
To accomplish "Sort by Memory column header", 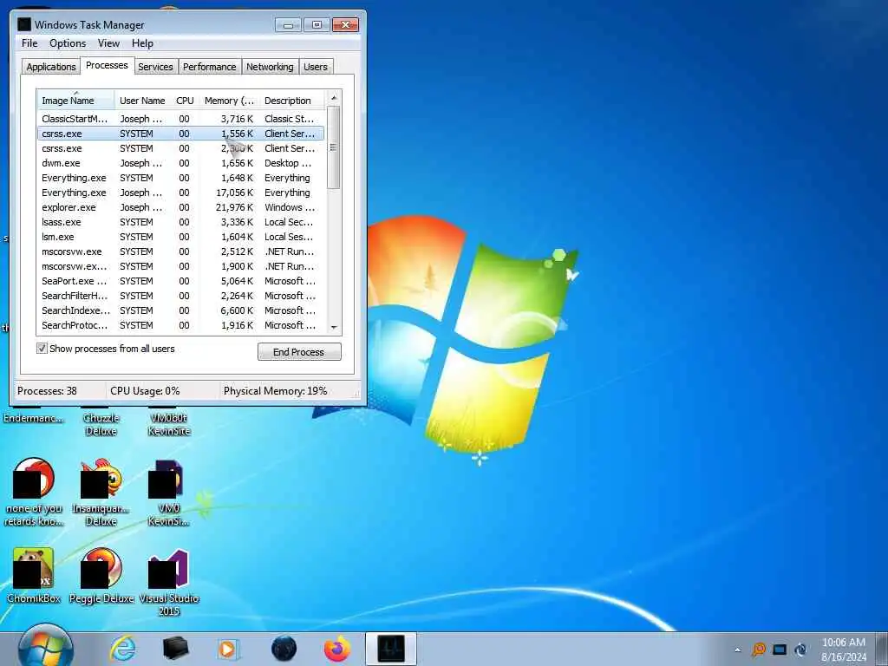I will pyautogui.click(x=229, y=101).
